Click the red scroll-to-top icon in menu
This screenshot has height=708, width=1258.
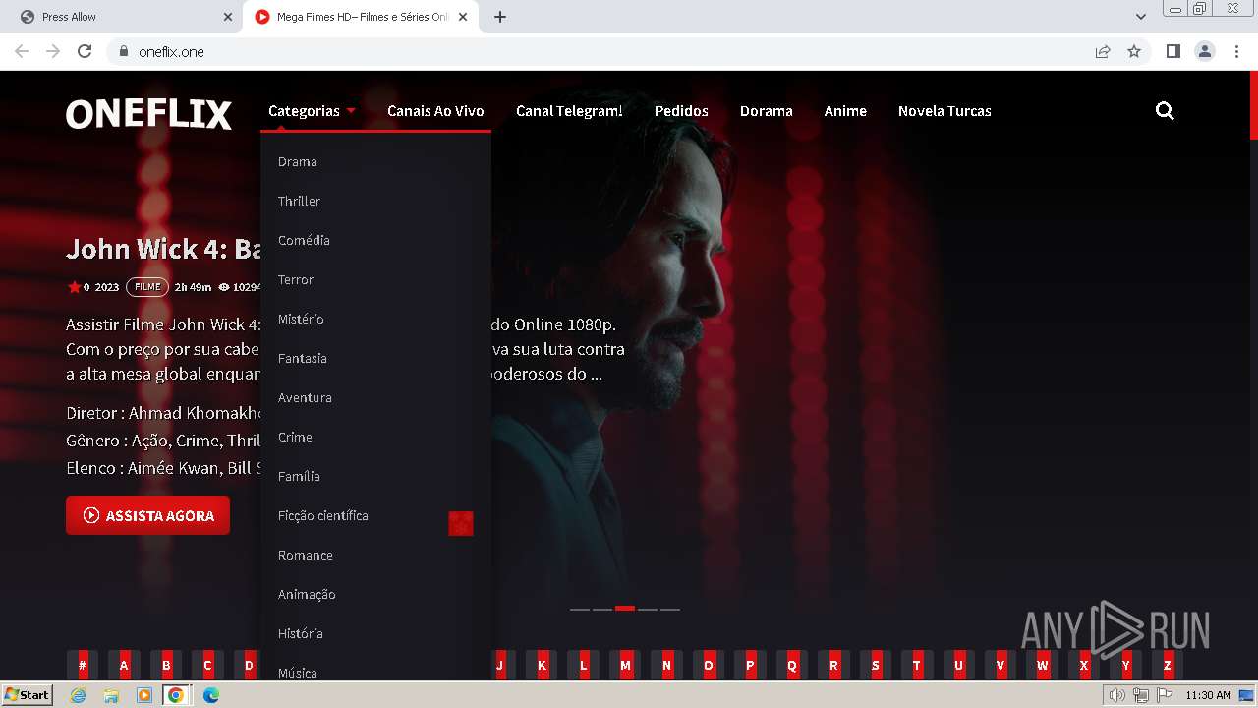461,524
